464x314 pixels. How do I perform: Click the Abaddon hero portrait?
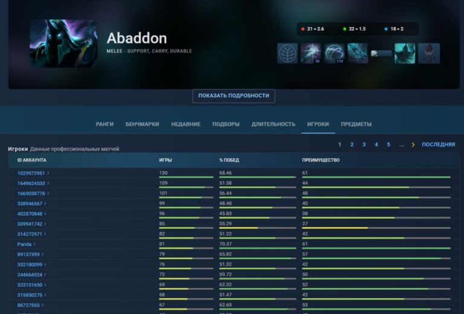63,43
